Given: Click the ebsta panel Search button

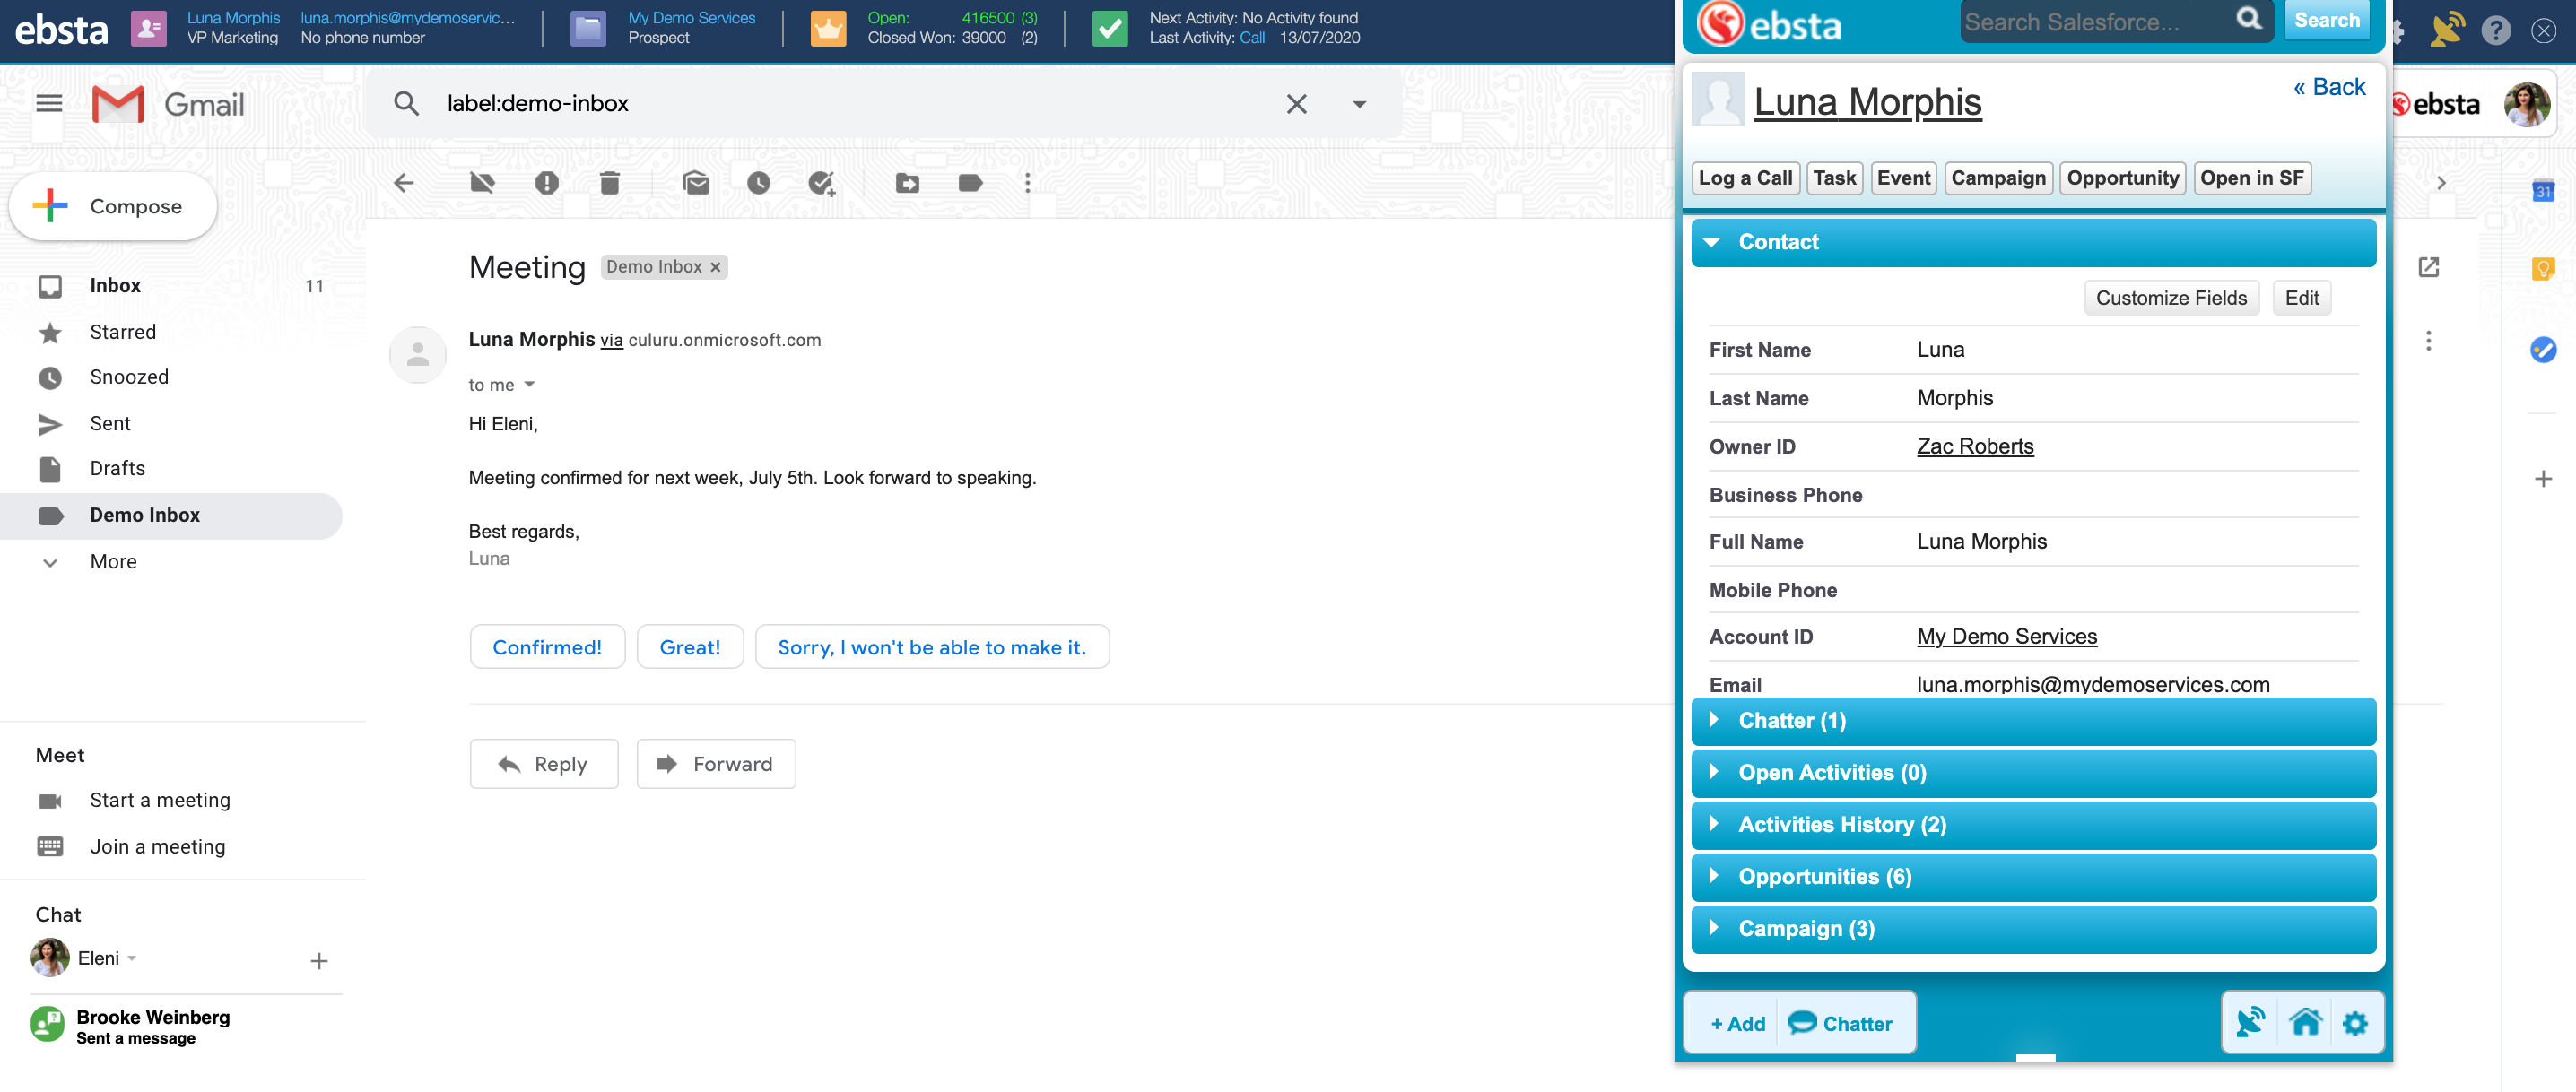Looking at the screenshot, I should coord(2326,20).
